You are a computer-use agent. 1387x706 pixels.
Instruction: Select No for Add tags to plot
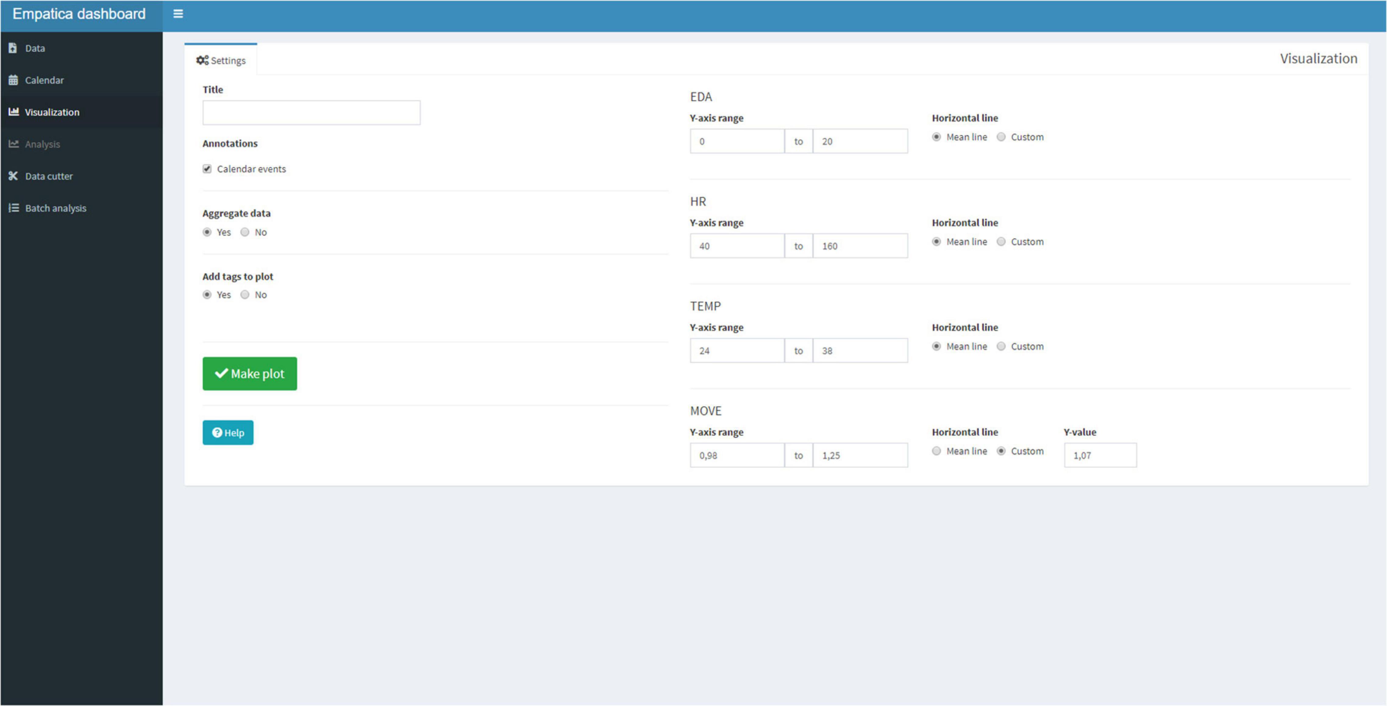pos(245,295)
